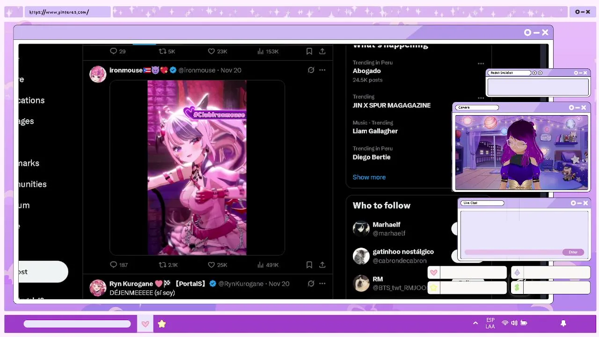Click taskbar search field
Viewport: 599px width, 337px height.
(77, 323)
